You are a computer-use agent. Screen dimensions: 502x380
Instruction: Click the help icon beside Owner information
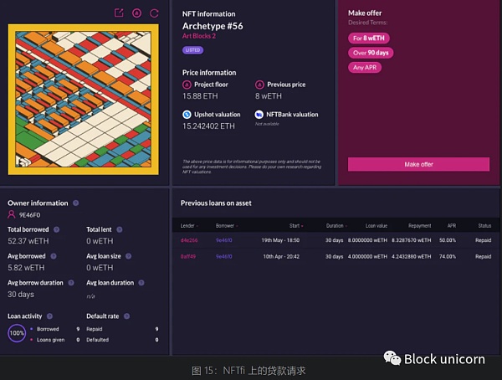[76, 203]
